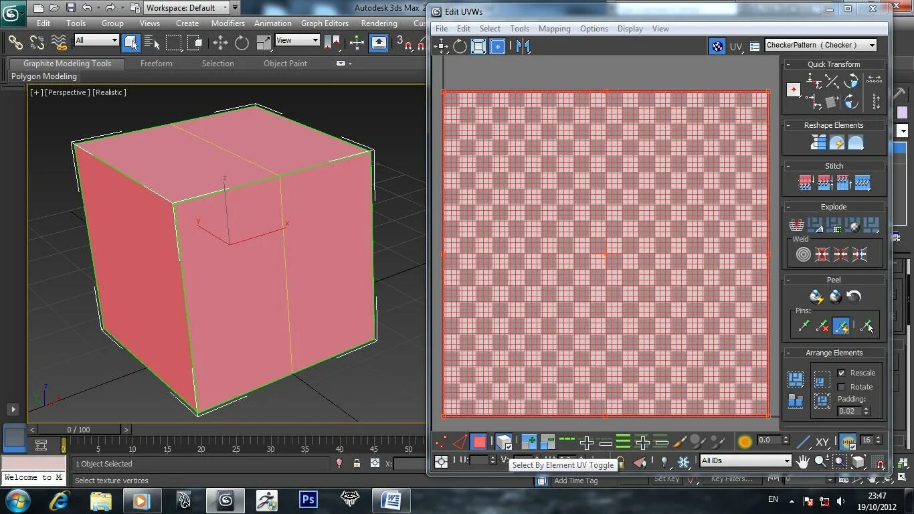Image resolution: width=914 pixels, height=514 pixels.
Task: Collapse the Peel rollout
Action: click(834, 280)
